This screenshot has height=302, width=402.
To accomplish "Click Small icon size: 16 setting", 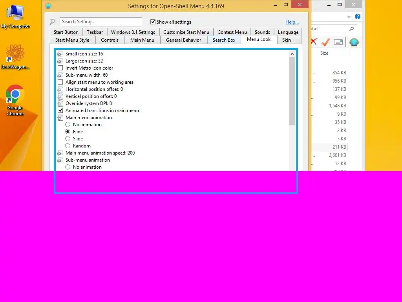I will (84, 54).
